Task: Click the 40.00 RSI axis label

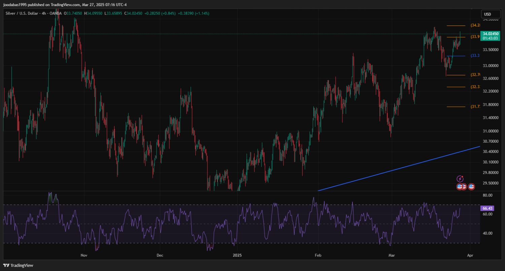Action: tap(488, 233)
